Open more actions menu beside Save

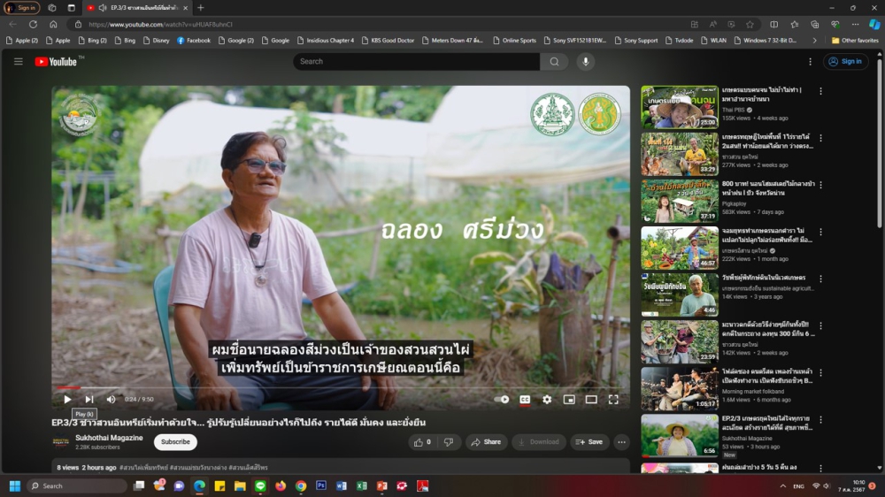[621, 442]
